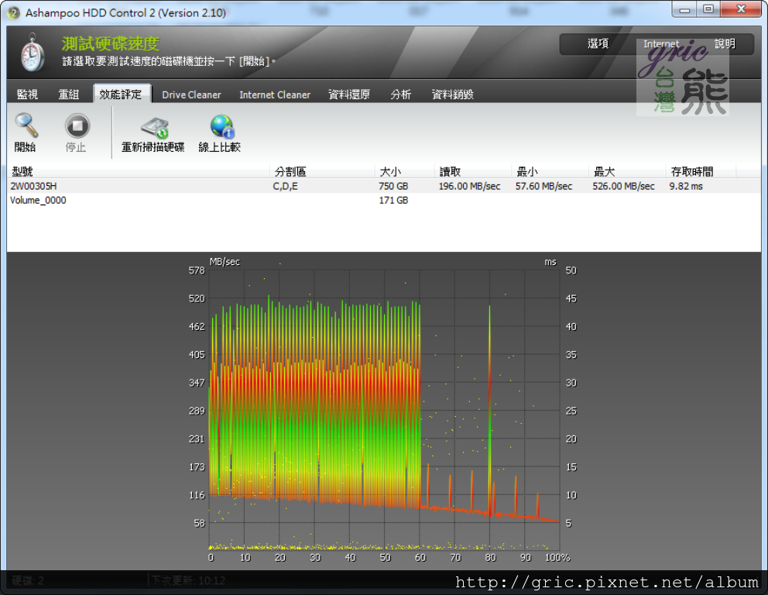This screenshot has width=768, height=595.
Task: Sort by the 最大 column header
Action: pos(627,171)
